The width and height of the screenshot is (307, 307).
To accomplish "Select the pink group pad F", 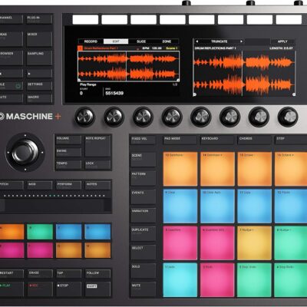I will point(40,250).
